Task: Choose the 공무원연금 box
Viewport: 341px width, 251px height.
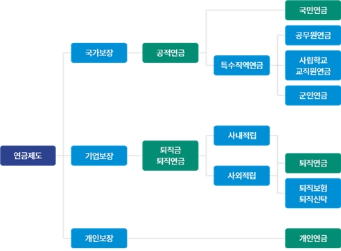Action: (313, 35)
